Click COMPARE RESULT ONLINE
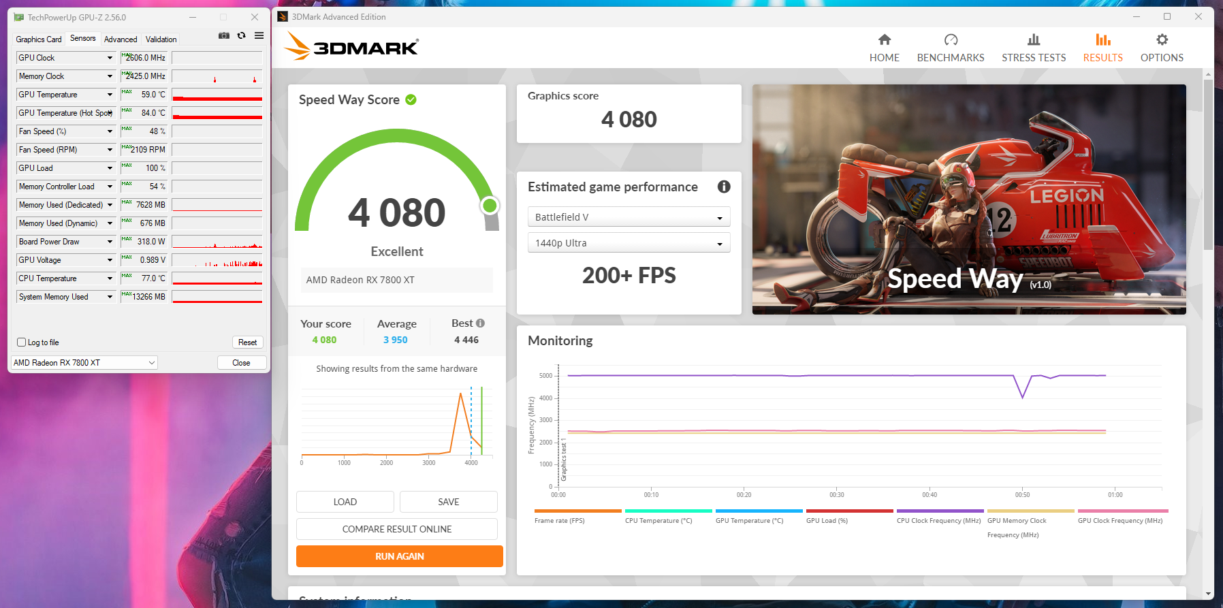 [x=397, y=529]
